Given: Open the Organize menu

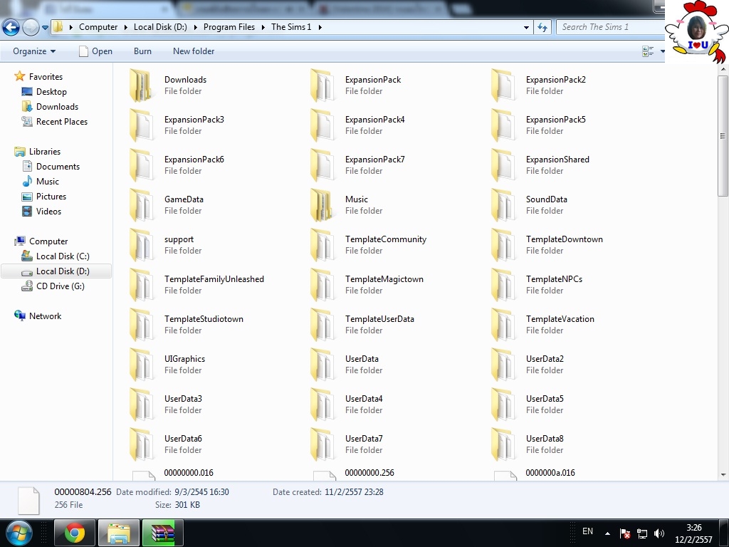Looking at the screenshot, I should [x=34, y=51].
